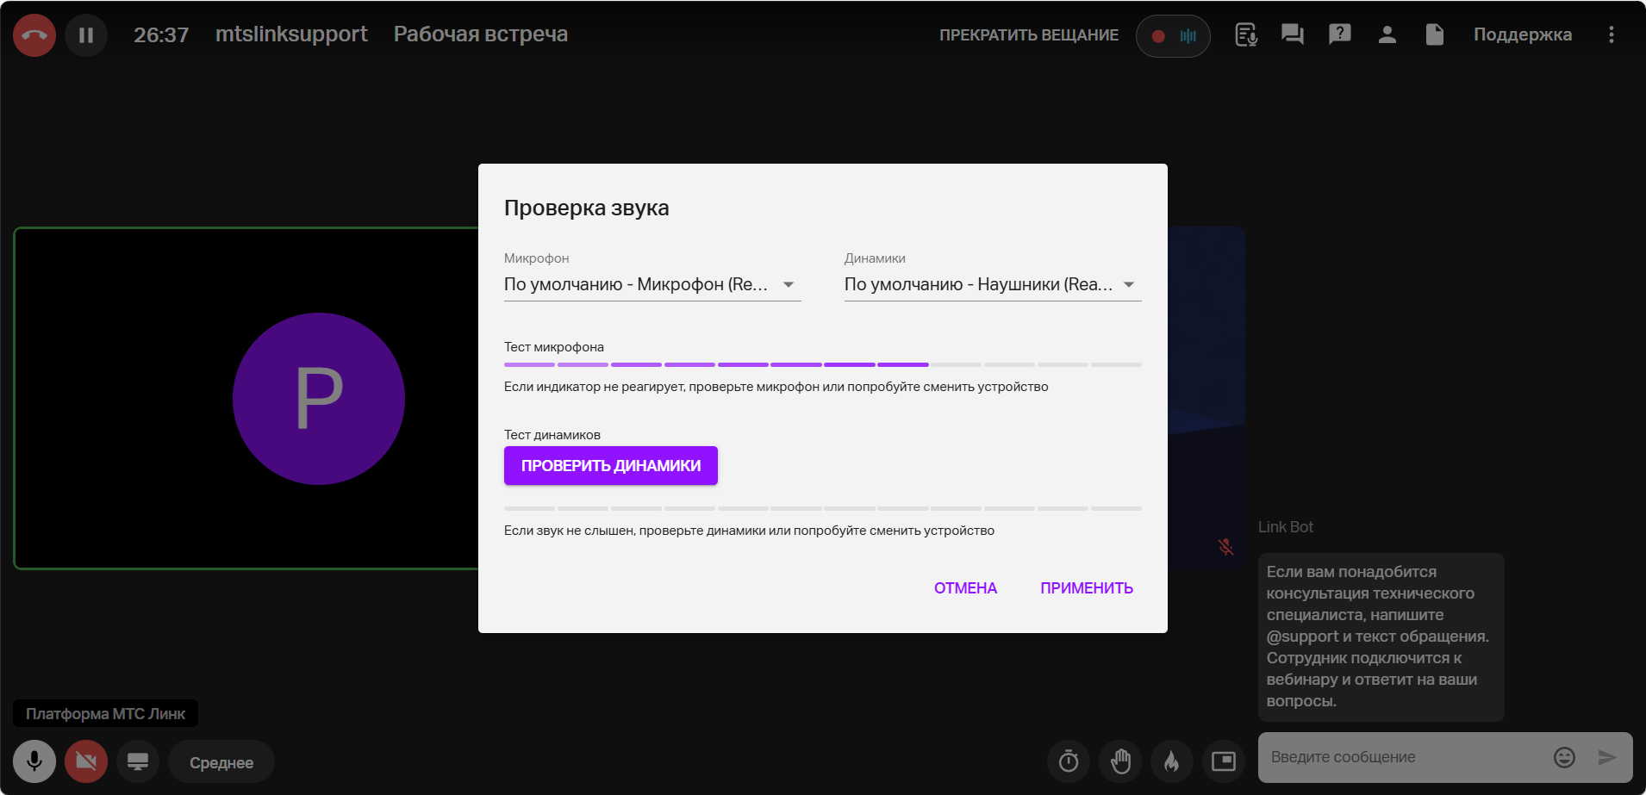Screen dimensions: 1646x795
Task: Open the files document icon
Action: (x=1434, y=34)
